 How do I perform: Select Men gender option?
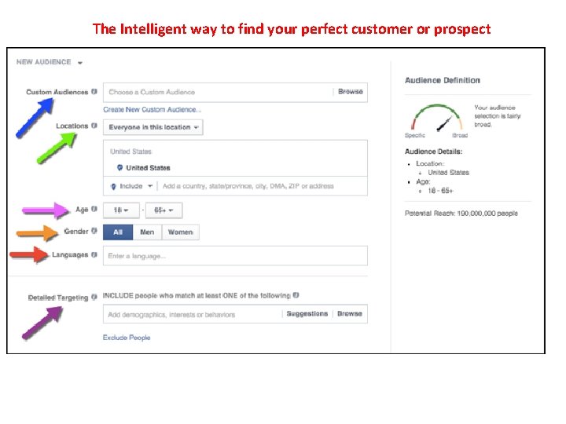click(147, 232)
